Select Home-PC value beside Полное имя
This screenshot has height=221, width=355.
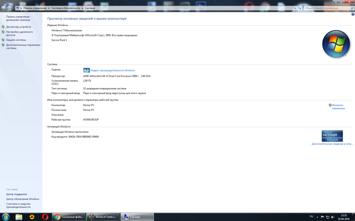89,110
